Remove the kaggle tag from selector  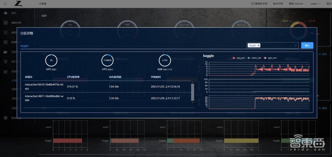tap(259, 45)
